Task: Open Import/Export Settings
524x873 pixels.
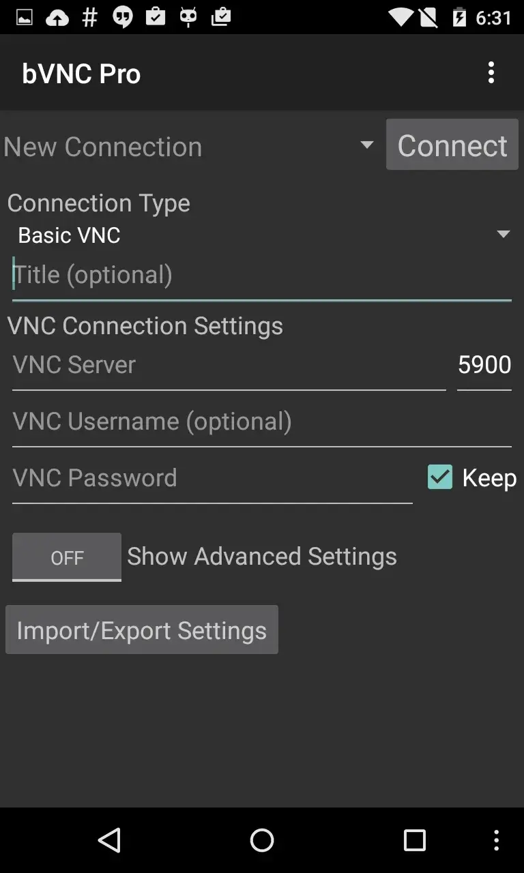Action: 142,630
